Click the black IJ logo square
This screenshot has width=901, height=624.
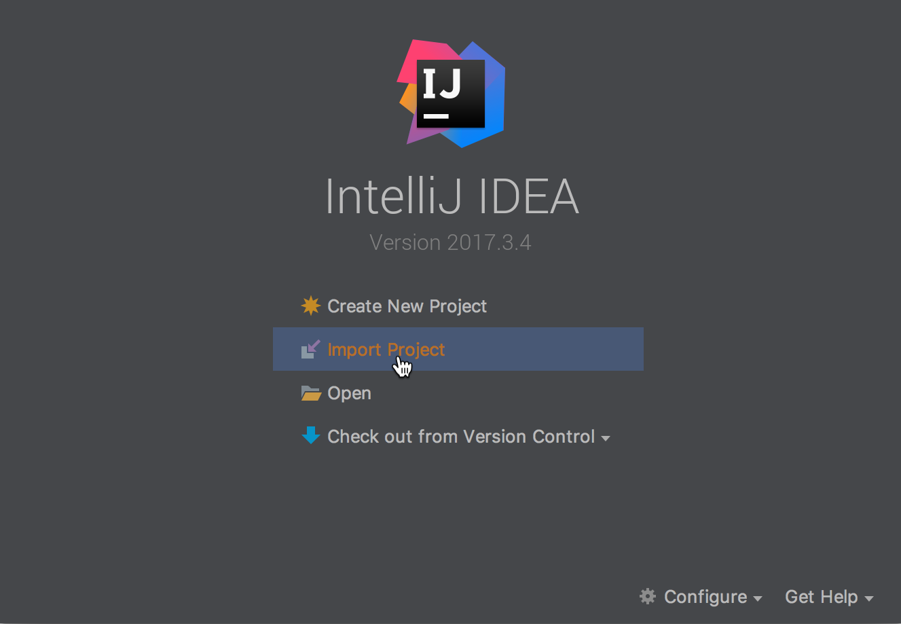point(451,94)
